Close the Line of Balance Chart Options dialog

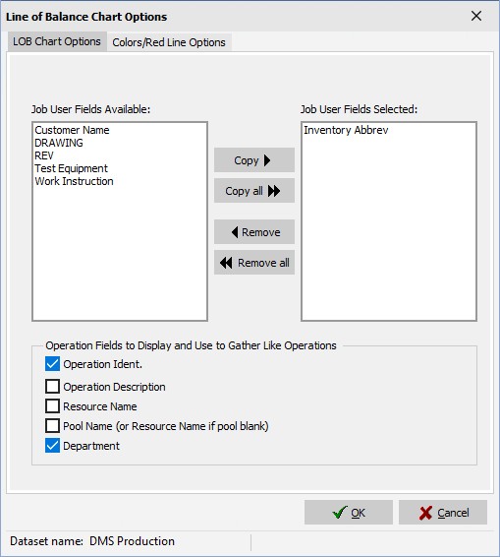476,16
